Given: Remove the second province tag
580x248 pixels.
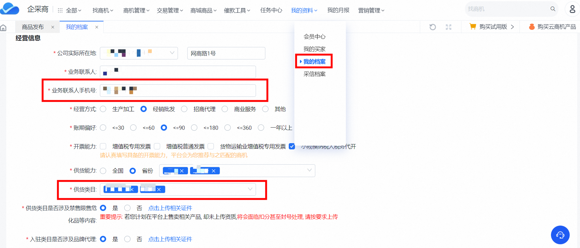Looking at the screenshot, I should point(214,171).
